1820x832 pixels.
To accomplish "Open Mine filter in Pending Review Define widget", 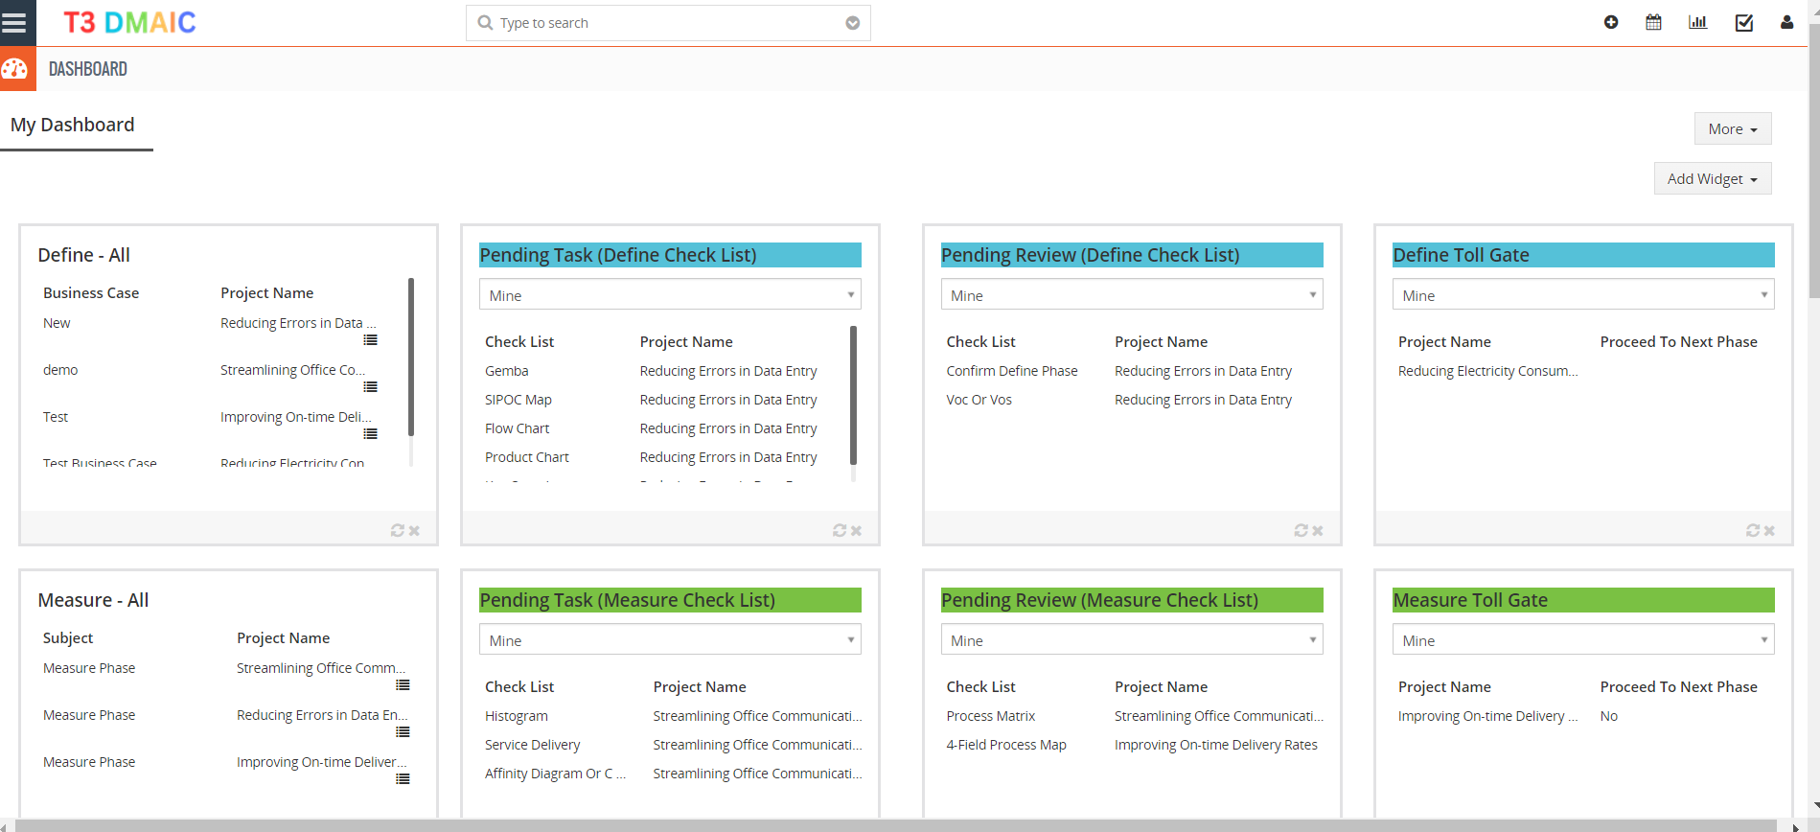I will click(x=1132, y=294).
